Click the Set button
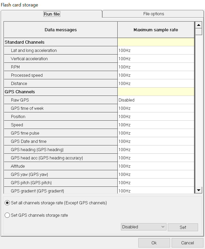 click(x=183, y=227)
